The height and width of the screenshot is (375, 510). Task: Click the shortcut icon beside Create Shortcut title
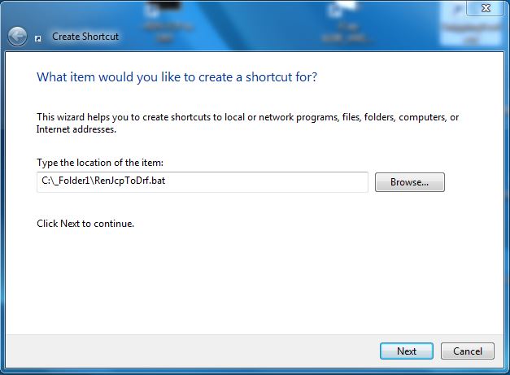38,39
